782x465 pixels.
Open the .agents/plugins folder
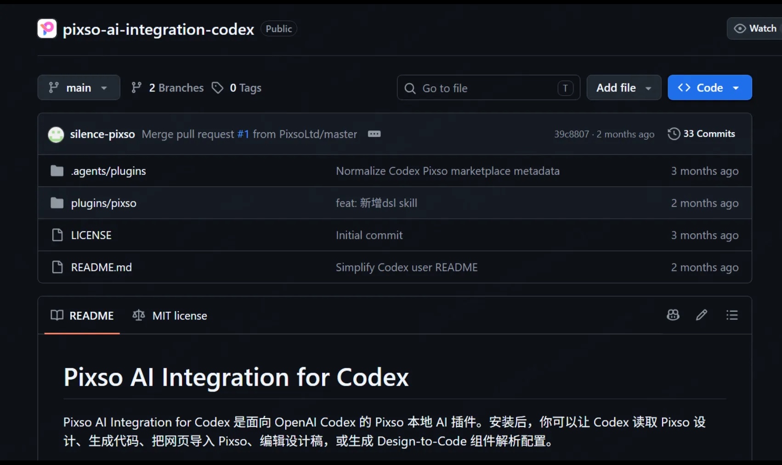pyautogui.click(x=108, y=171)
